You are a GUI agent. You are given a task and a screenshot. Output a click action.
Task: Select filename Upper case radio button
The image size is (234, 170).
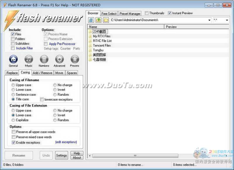13,85
